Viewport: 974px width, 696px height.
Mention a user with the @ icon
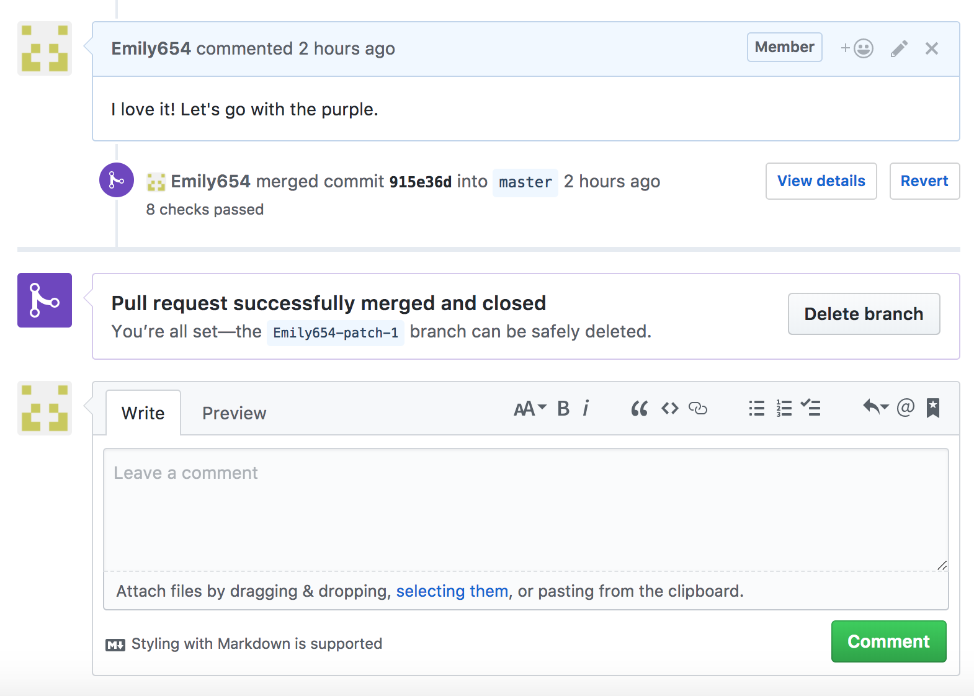(x=905, y=408)
